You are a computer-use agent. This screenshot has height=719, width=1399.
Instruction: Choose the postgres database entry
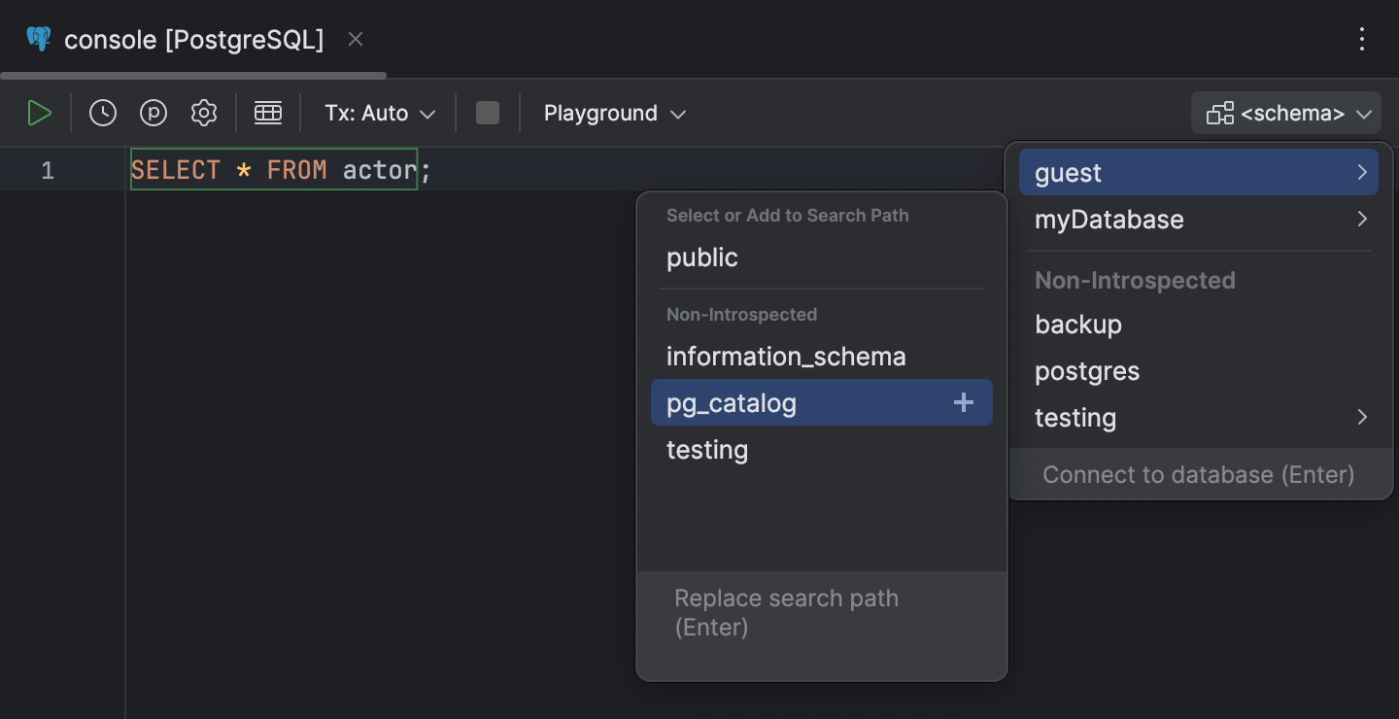(1087, 371)
